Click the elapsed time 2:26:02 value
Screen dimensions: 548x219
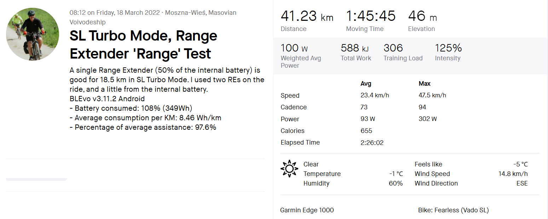point(372,142)
